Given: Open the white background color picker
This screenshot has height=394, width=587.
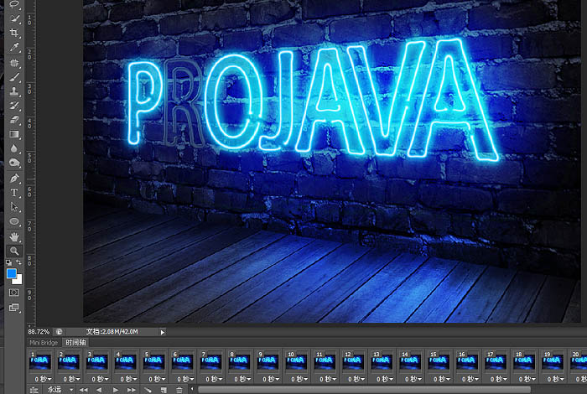Looking at the screenshot, I should point(18,280).
